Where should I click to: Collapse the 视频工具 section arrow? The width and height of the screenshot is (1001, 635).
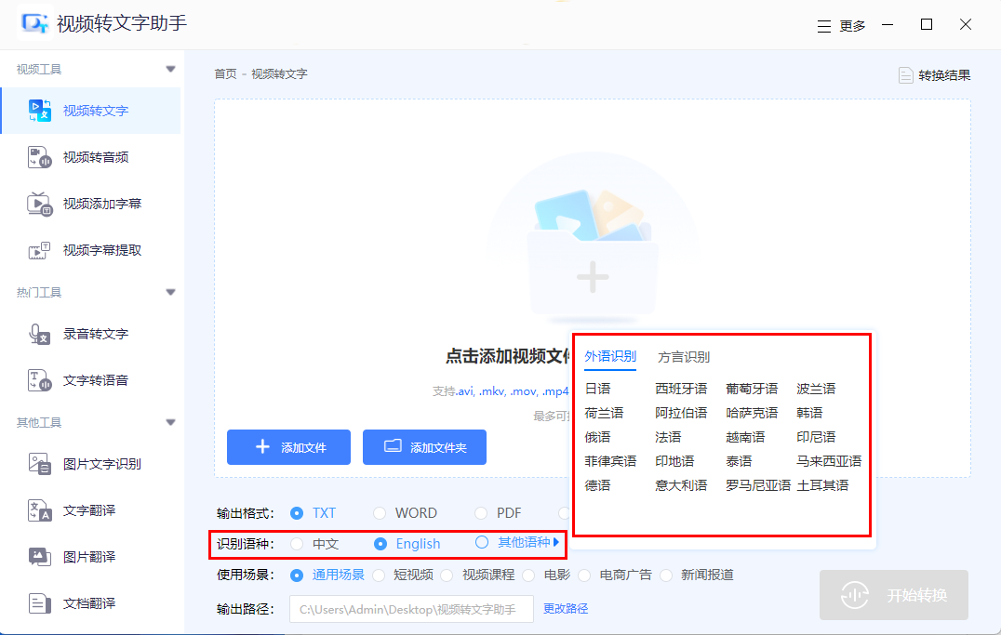170,69
